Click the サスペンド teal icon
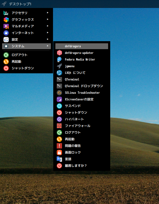The height and width of the screenshot is (204, 159). 59,106
